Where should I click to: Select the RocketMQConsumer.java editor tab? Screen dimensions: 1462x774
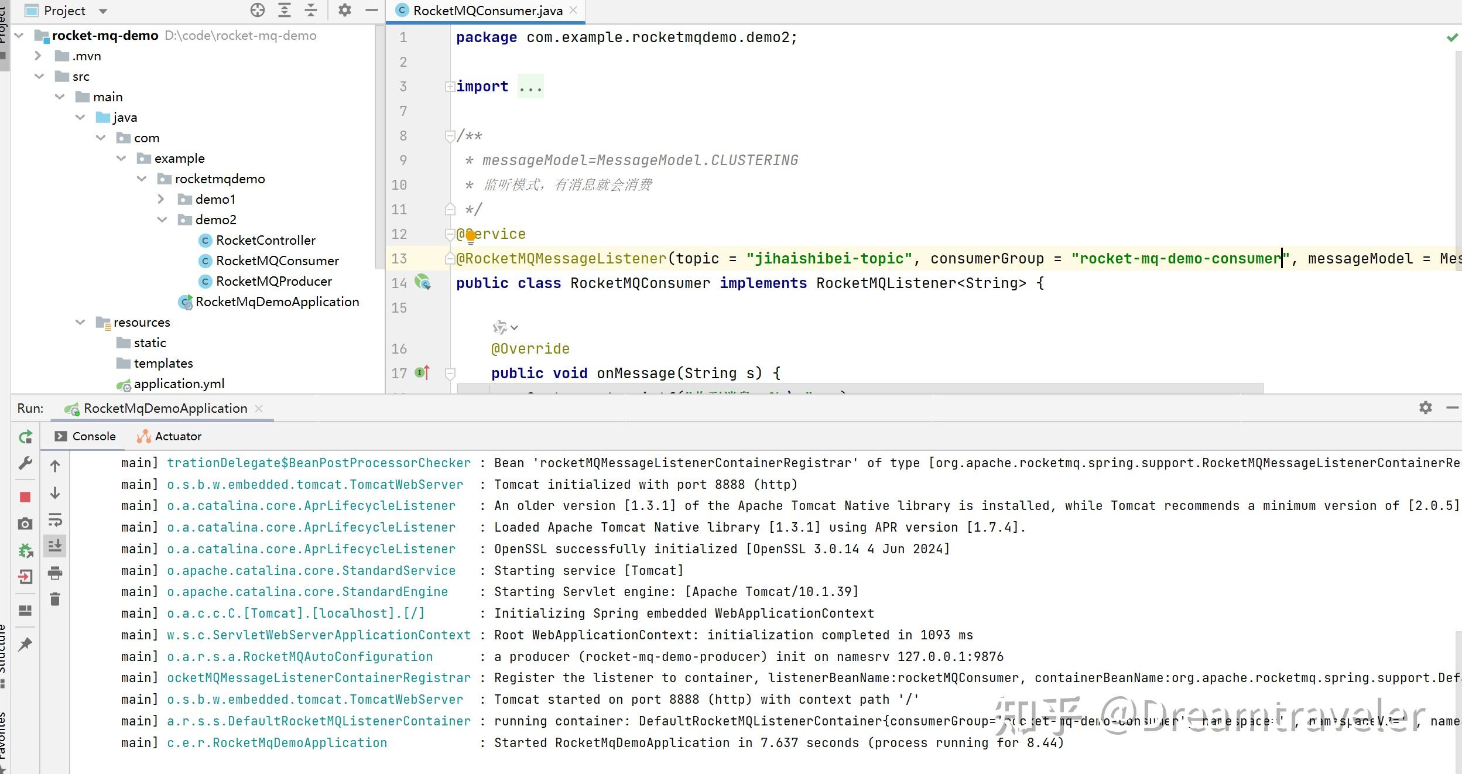(x=487, y=11)
